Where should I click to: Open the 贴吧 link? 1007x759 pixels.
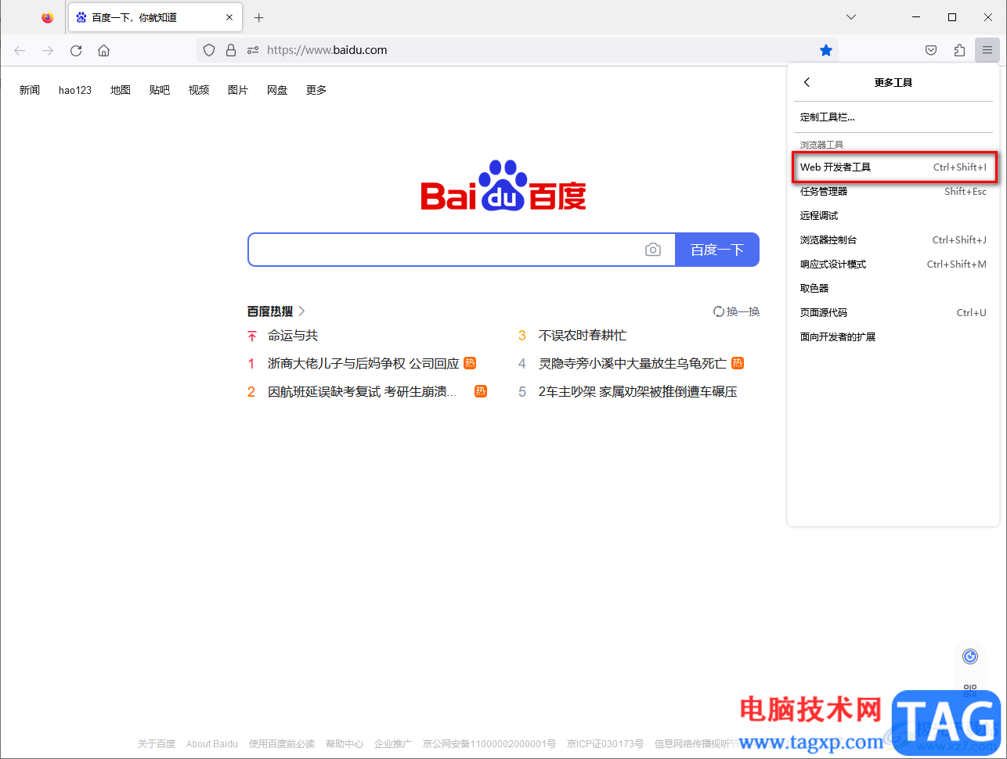tap(160, 90)
